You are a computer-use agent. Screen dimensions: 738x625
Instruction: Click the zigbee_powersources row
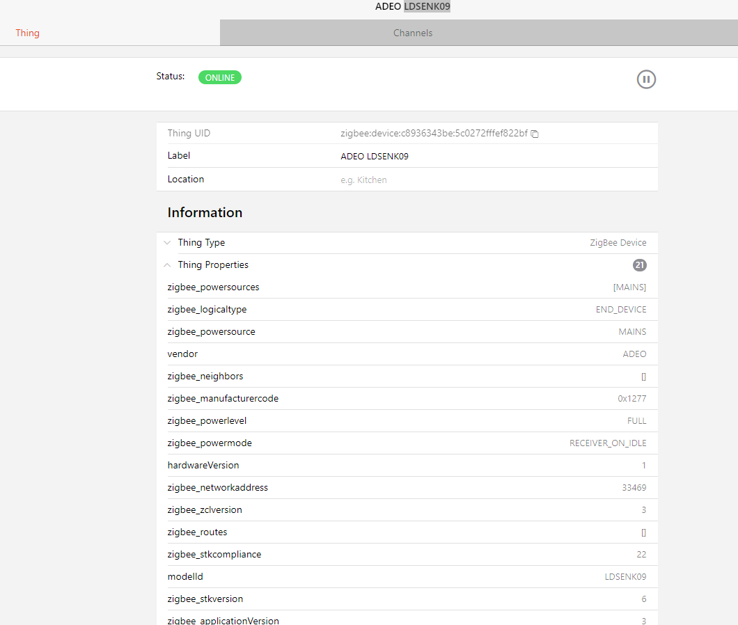click(x=407, y=287)
